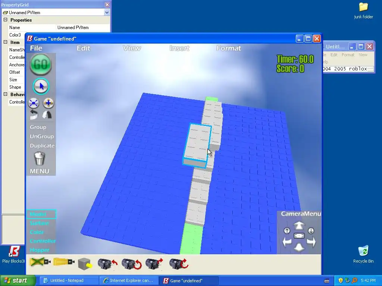This screenshot has width=382, height=286.
Task: Open the Edit menu in Game window
Action: click(x=83, y=48)
